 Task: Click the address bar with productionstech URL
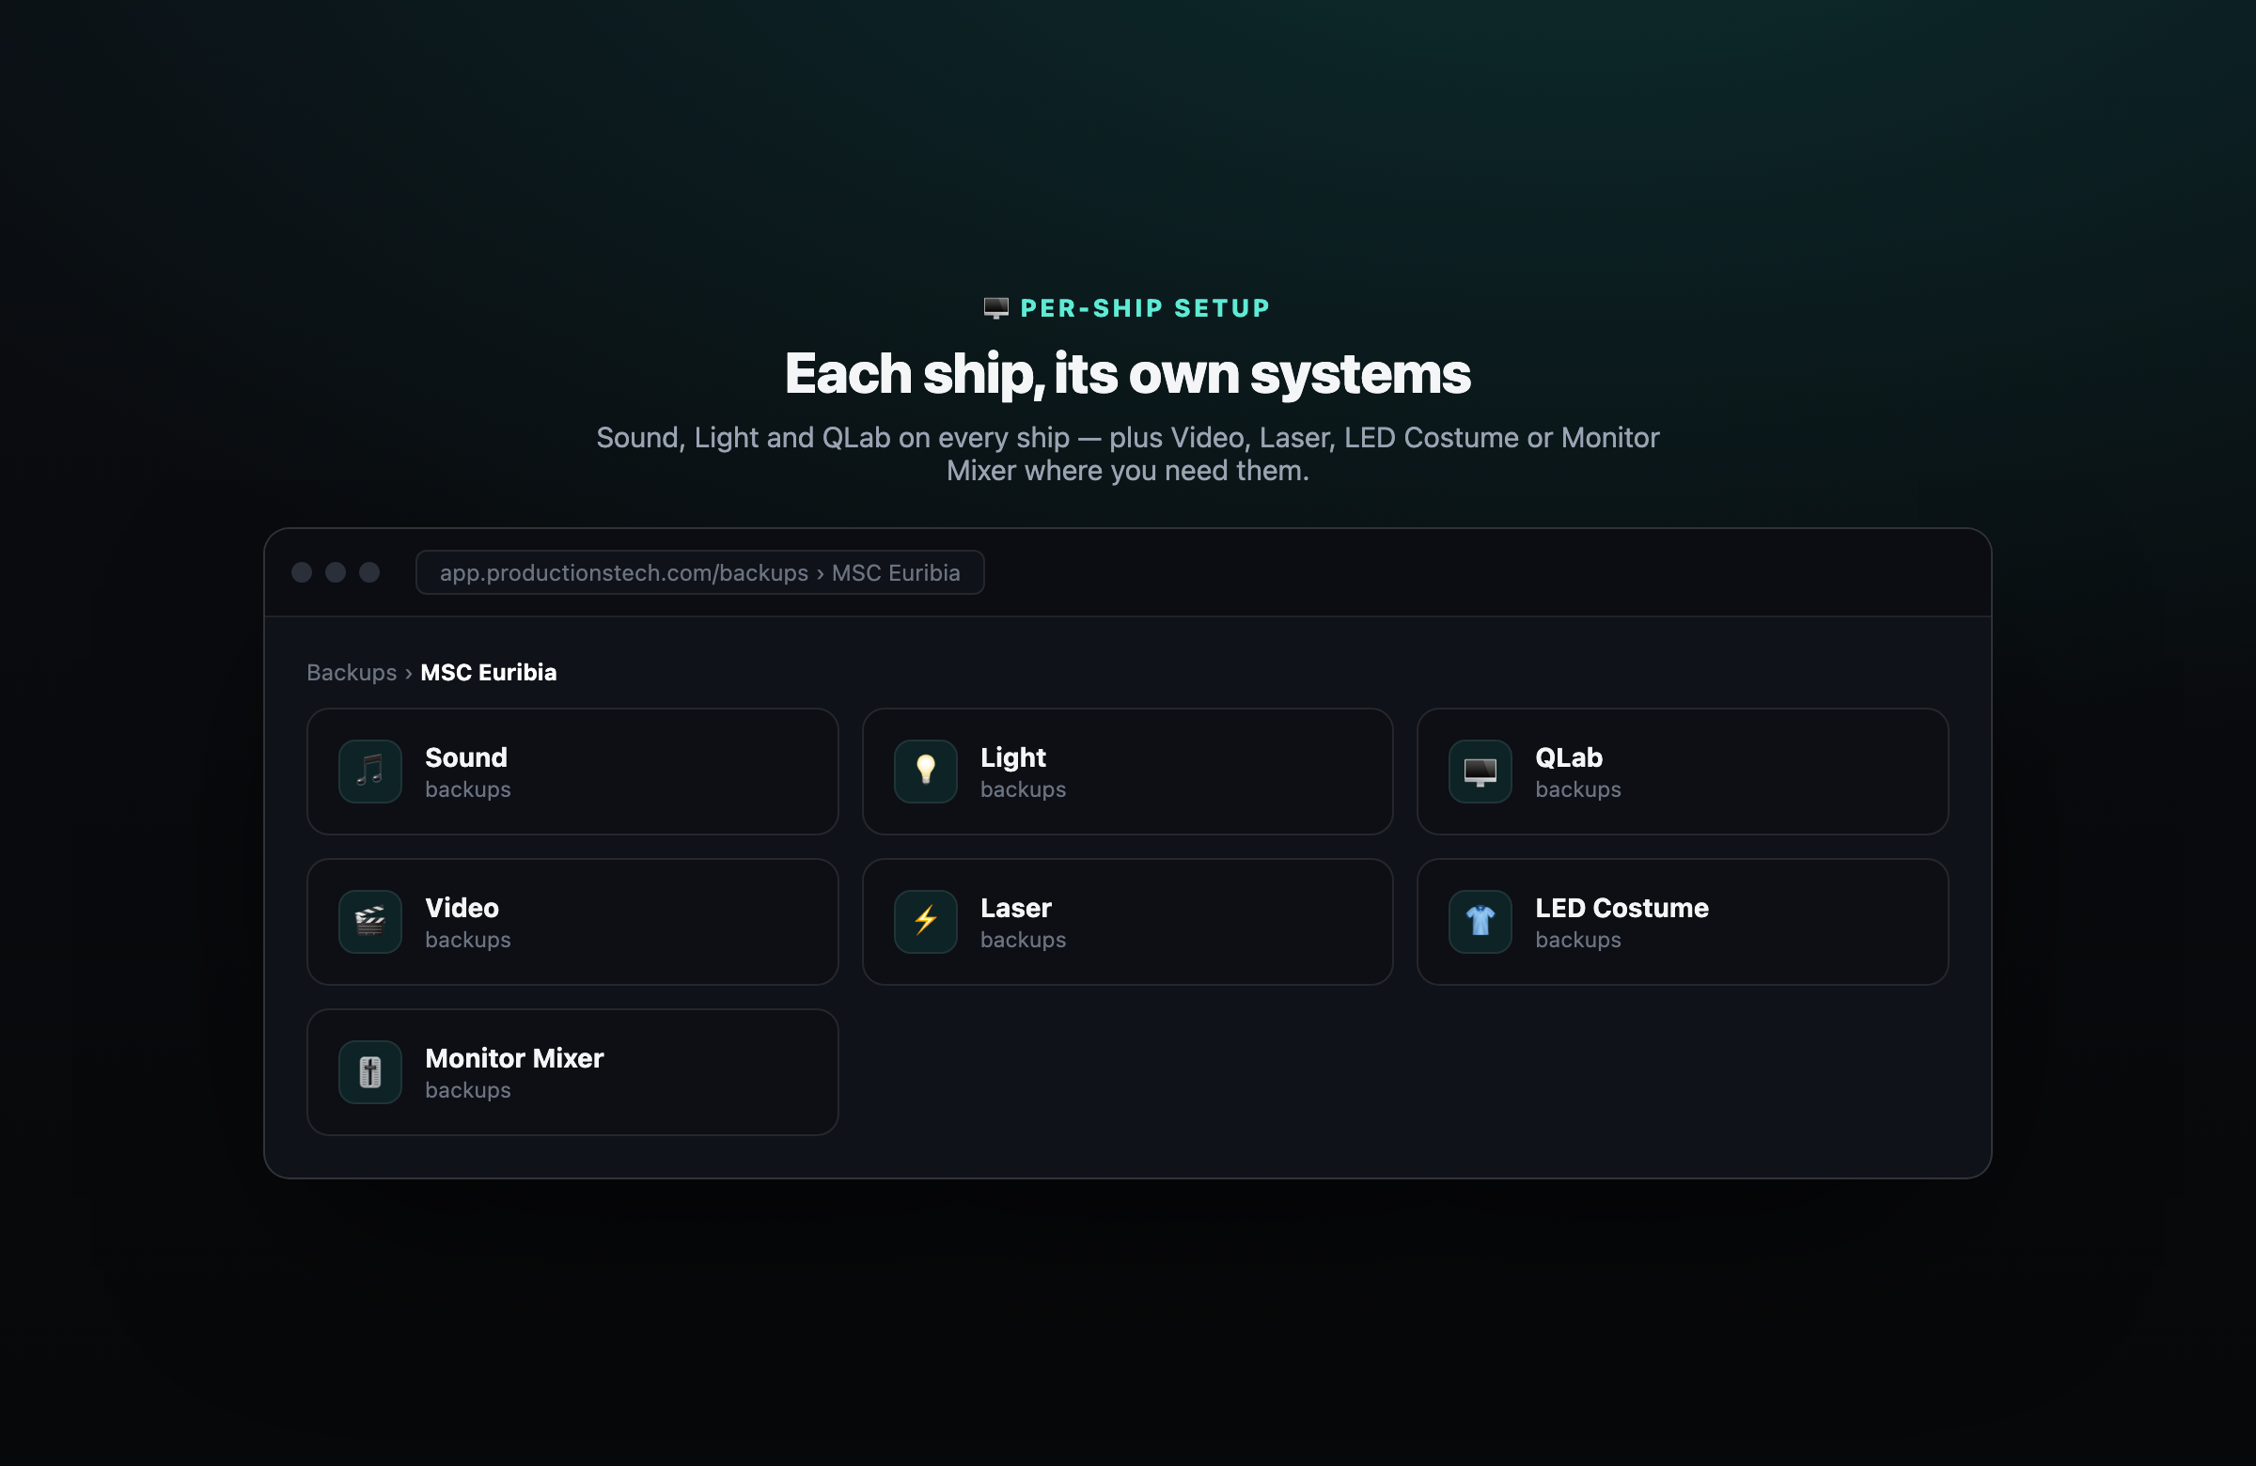(x=699, y=572)
